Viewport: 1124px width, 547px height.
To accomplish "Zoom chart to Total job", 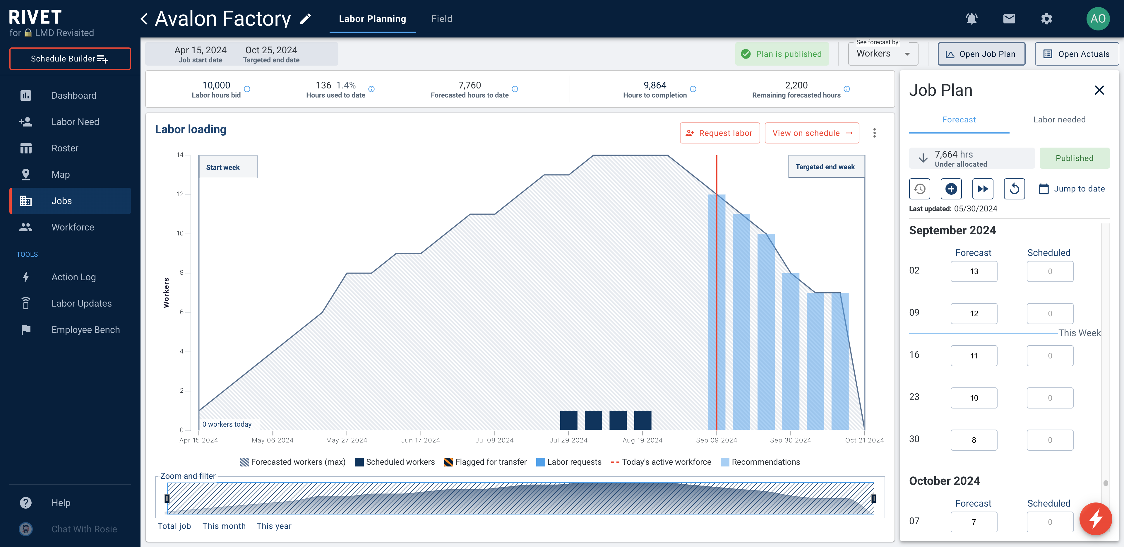I will coord(174,526).
